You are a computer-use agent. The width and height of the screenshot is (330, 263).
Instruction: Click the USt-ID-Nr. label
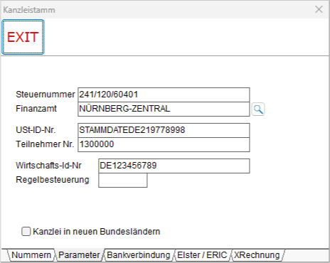(x=36, y=130)
